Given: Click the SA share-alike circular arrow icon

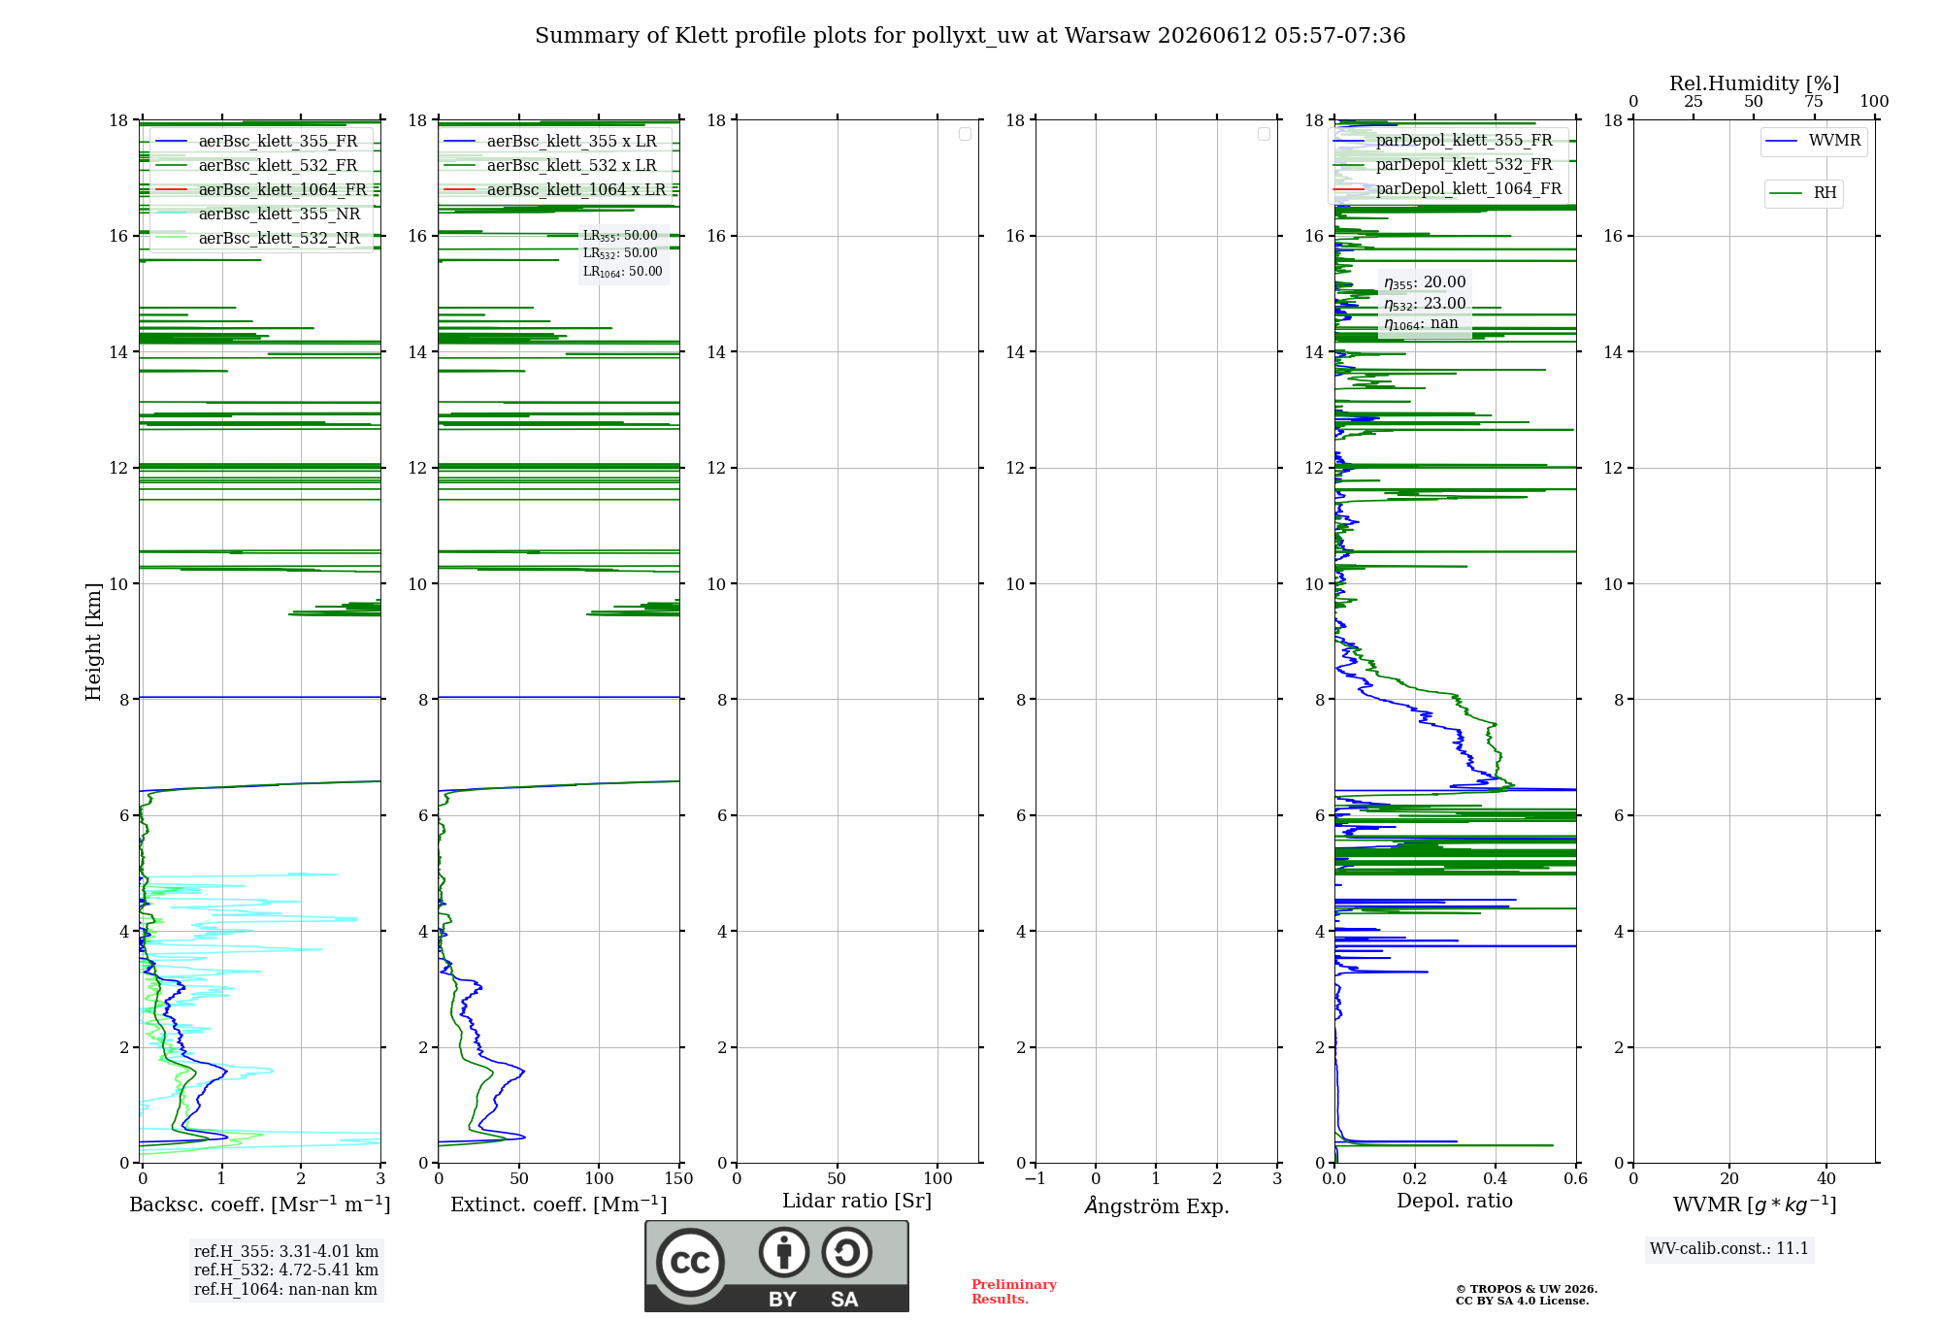Looking at the screenshot, I should pos(846,1252).
